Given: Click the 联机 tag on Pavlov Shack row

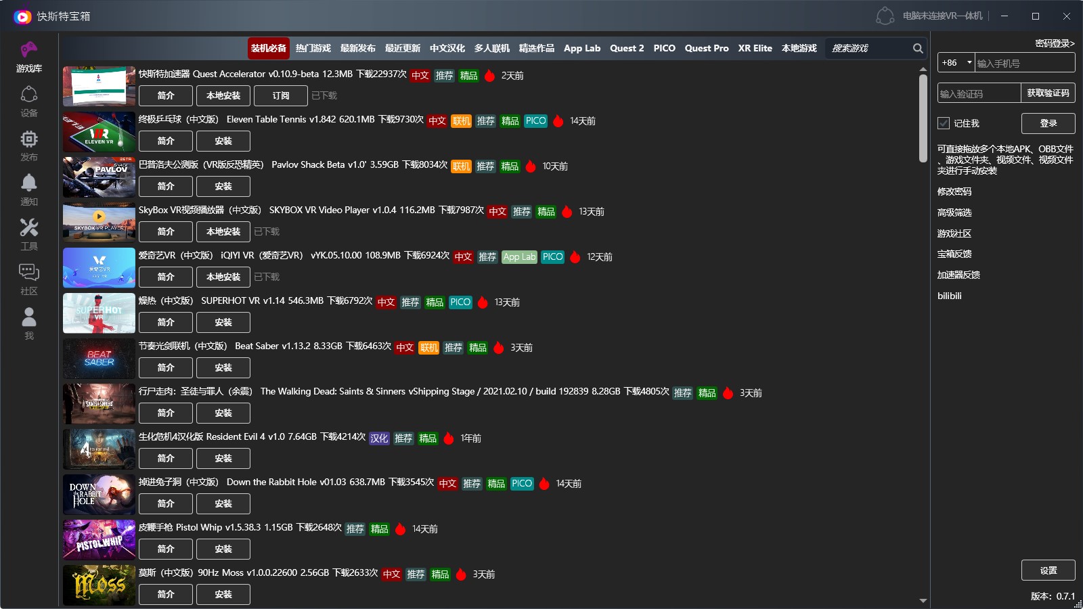Looking at the screenshot, I should (x=461, y=166).
